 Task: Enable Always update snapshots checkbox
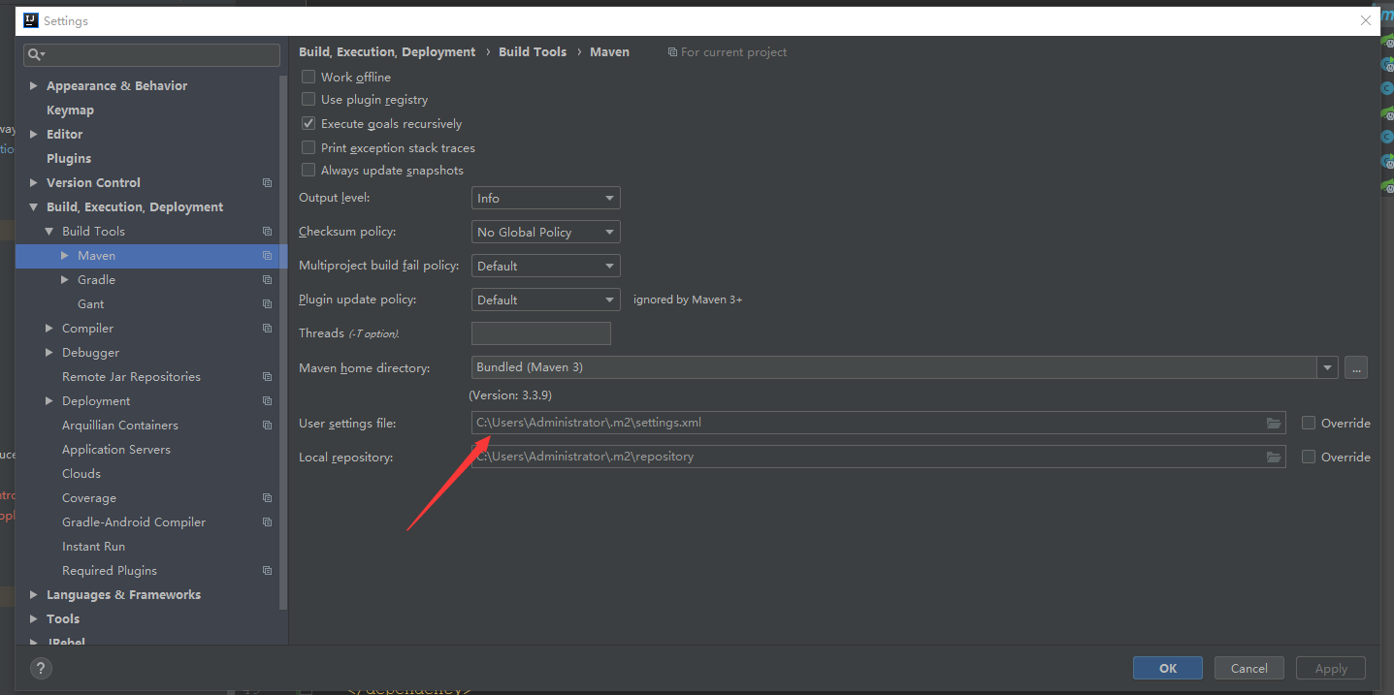click(308, 171)
